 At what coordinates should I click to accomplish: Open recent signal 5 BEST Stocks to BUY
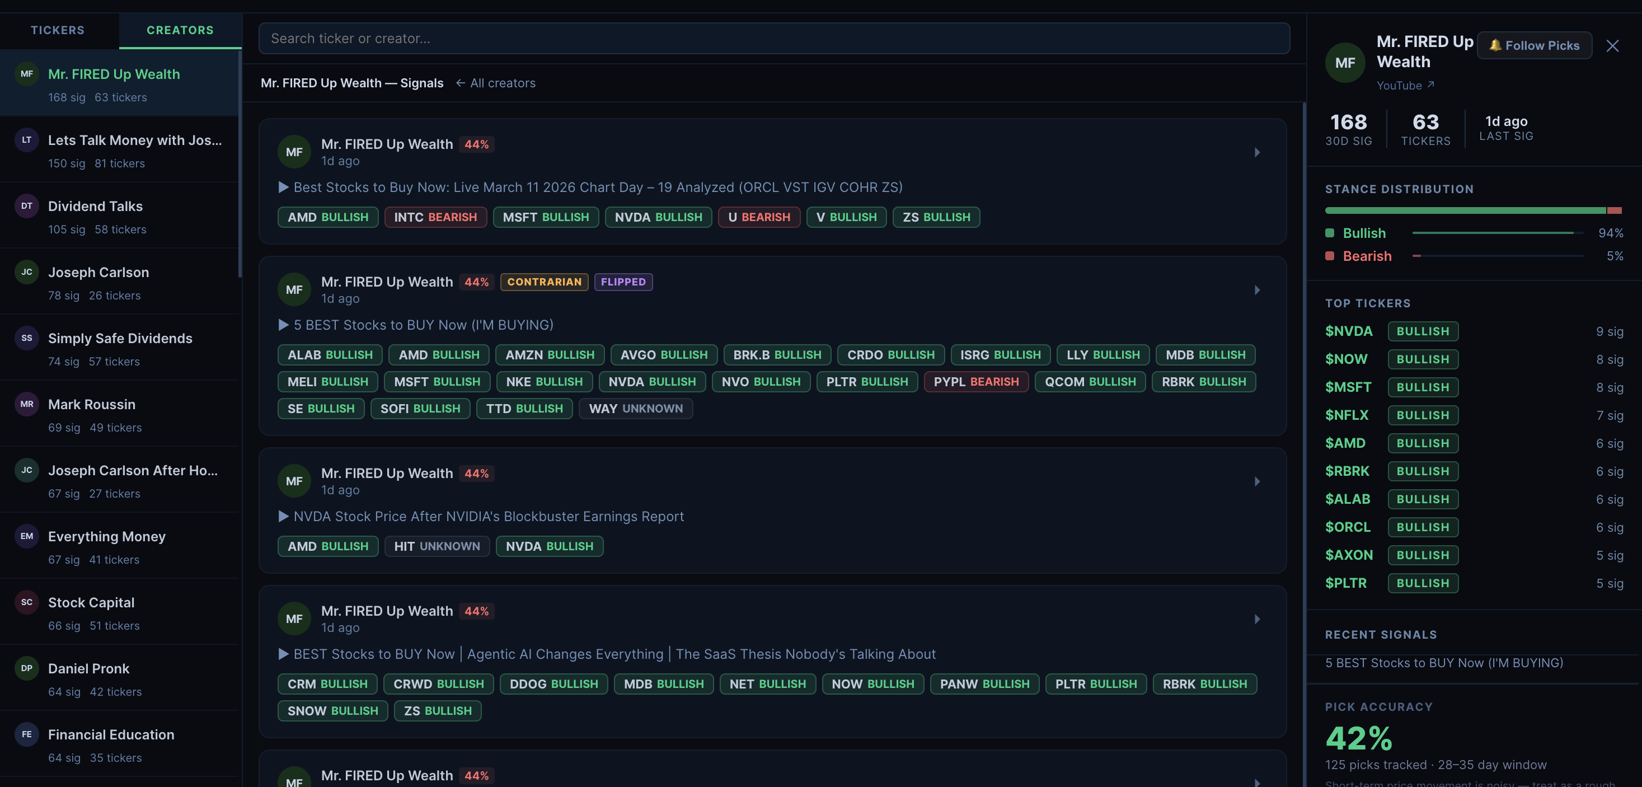(x=1444, y=663)
